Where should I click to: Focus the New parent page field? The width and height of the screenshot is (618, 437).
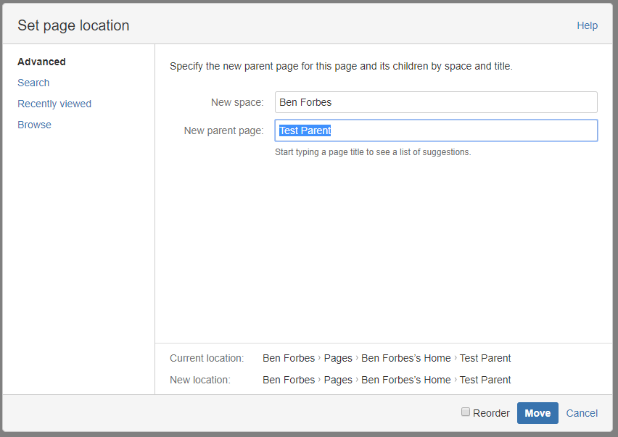(x=436, y=130)
